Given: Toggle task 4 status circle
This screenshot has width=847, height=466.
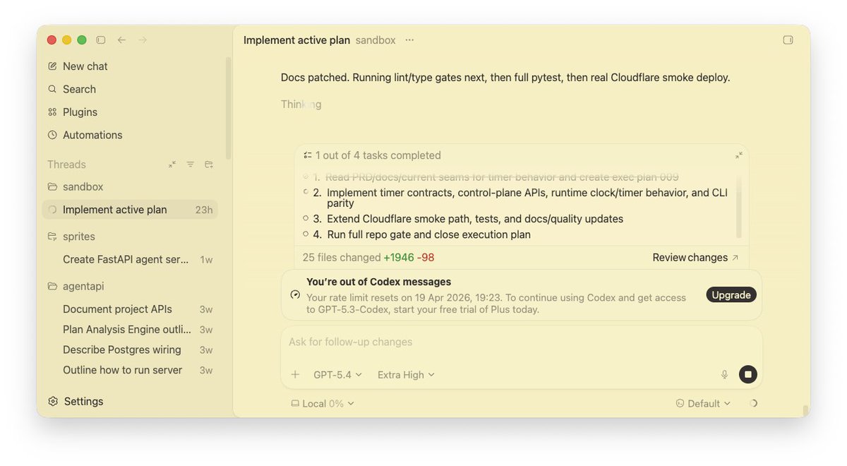Looking at the screenshot, I should pyautogui.click(x=306, y=234).
